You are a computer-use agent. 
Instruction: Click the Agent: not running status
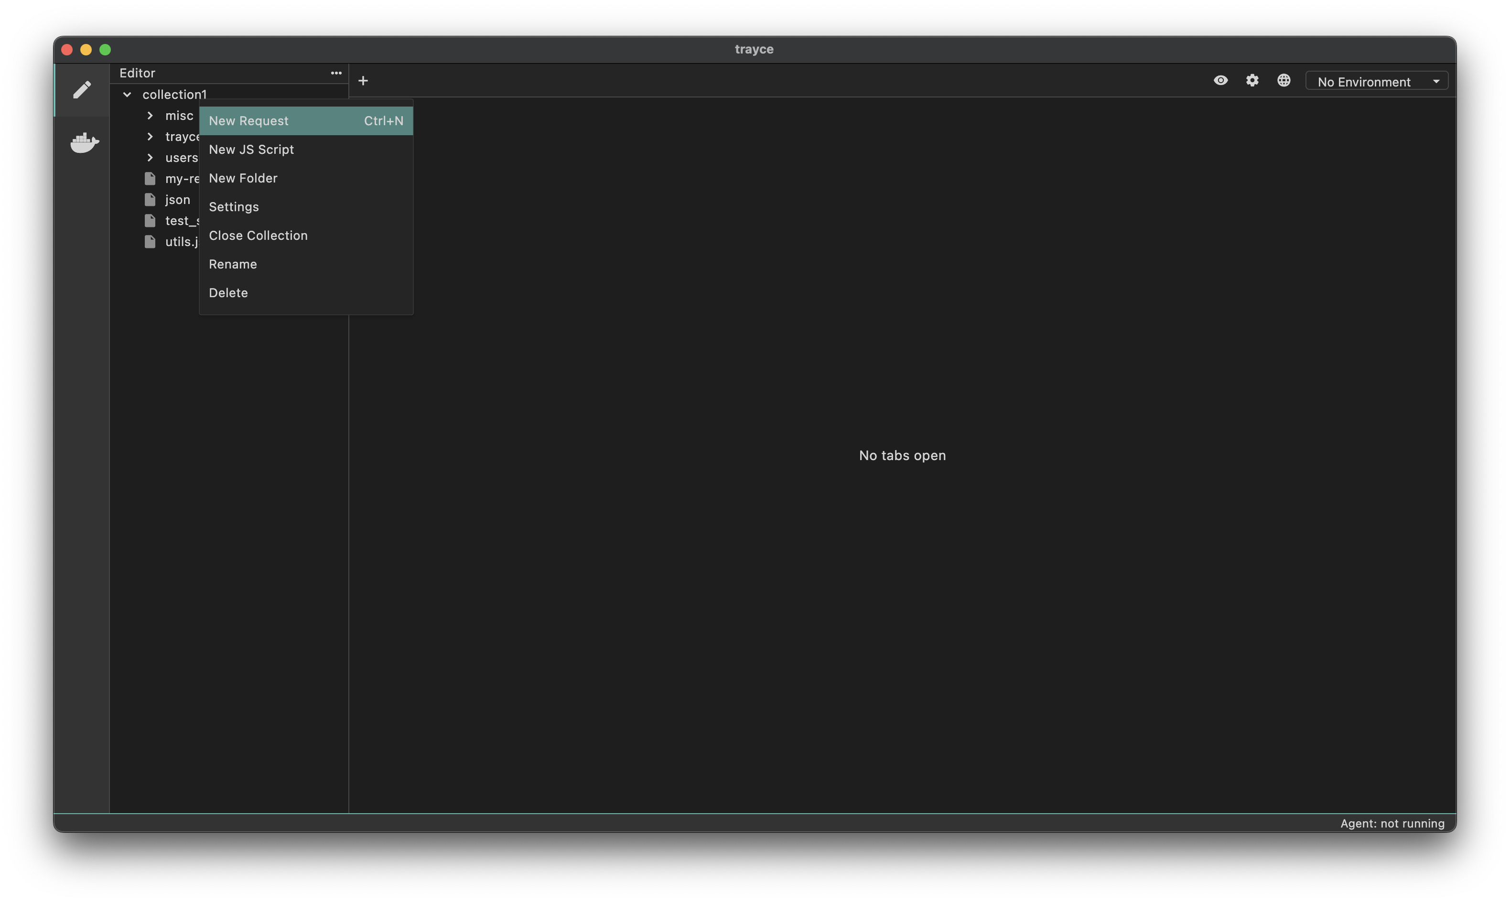1392,823
